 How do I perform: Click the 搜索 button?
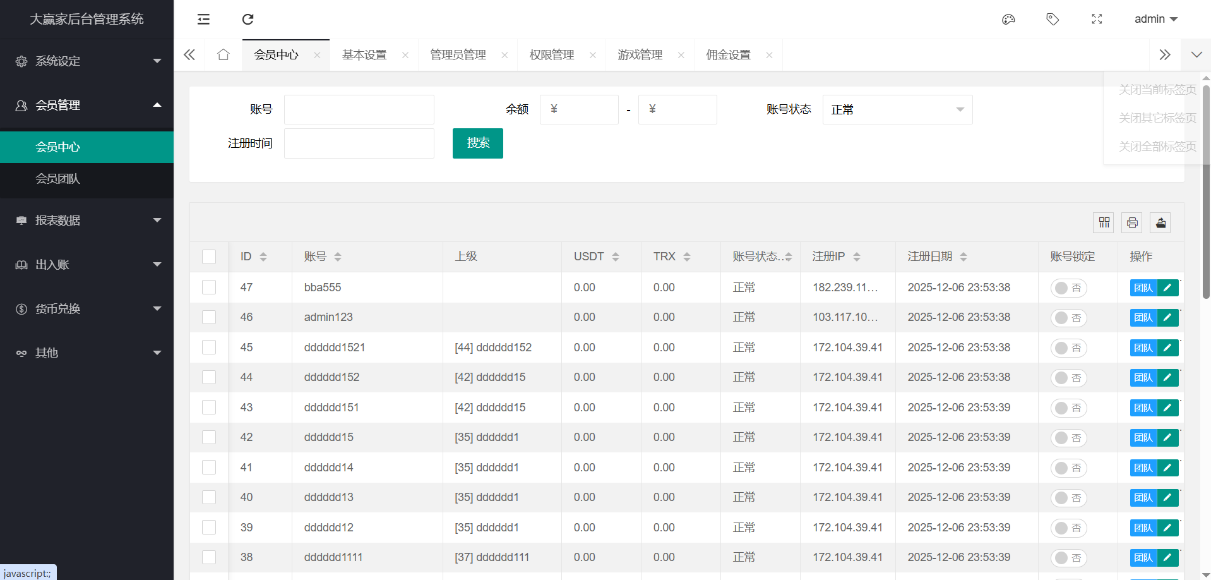pyautogui.click(x=477, y=143)
